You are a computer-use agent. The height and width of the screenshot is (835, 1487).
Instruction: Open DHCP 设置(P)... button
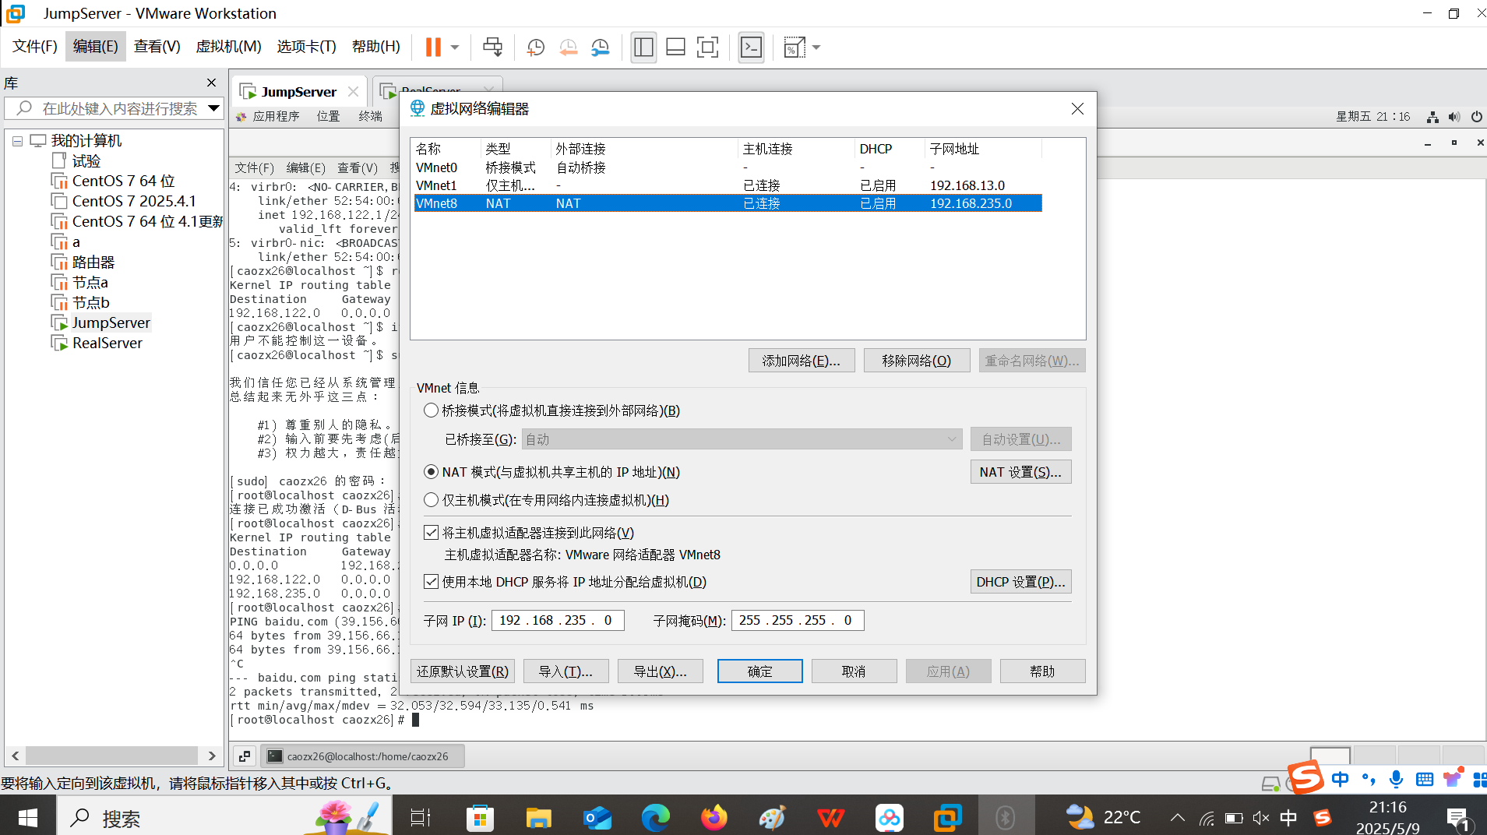point(1020,582)
